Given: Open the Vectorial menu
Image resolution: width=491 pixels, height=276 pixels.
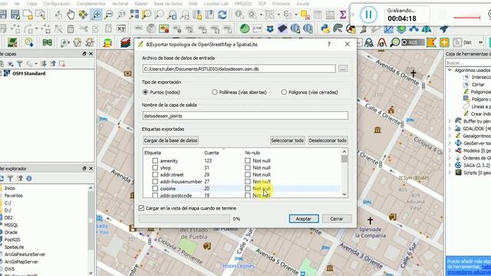Looking at the screenshot, I should tap(120, 3).
